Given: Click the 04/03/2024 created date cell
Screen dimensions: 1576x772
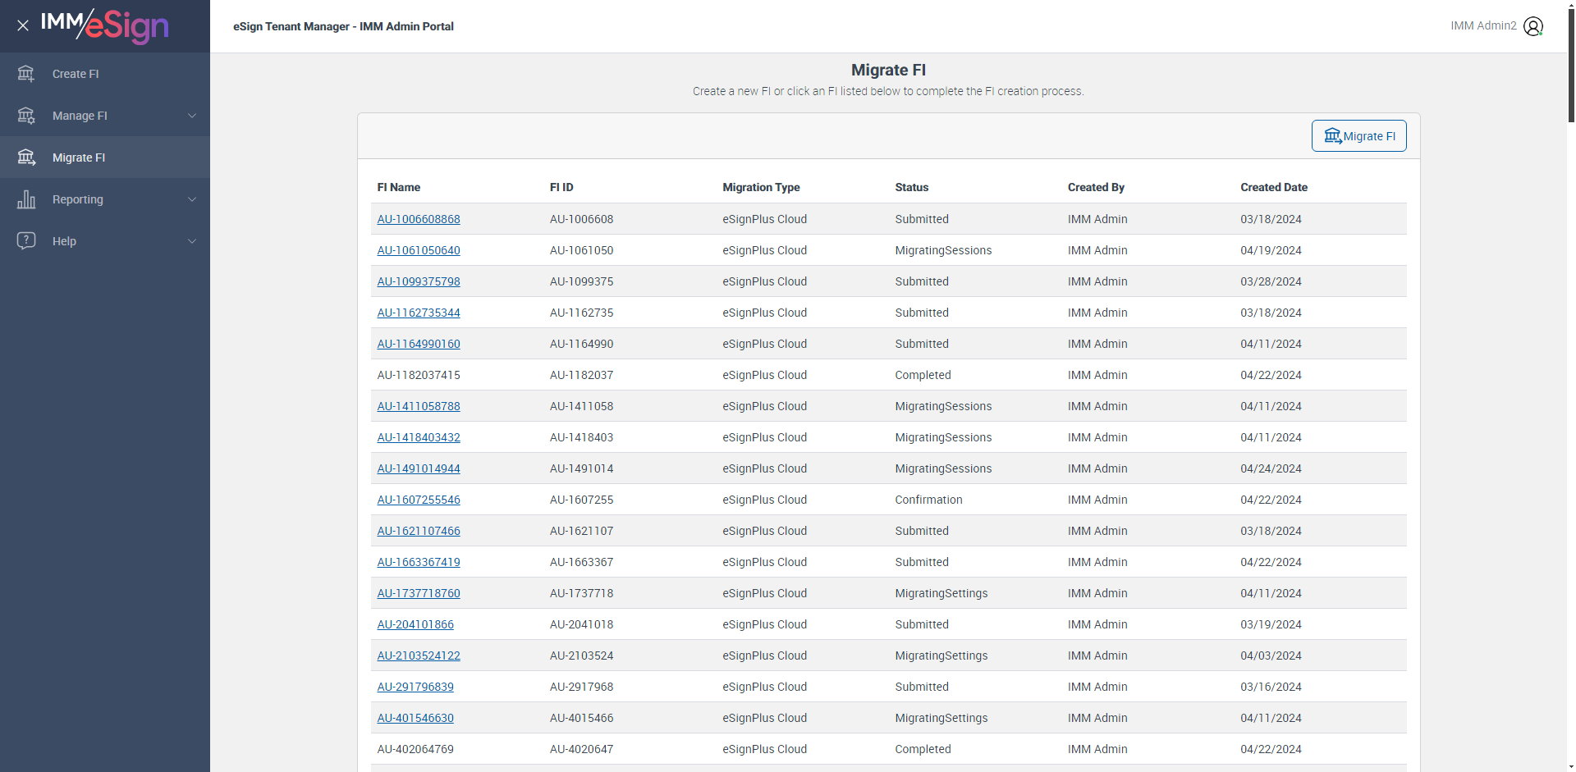Looking at the screenshot, I should click(1271, 656).
